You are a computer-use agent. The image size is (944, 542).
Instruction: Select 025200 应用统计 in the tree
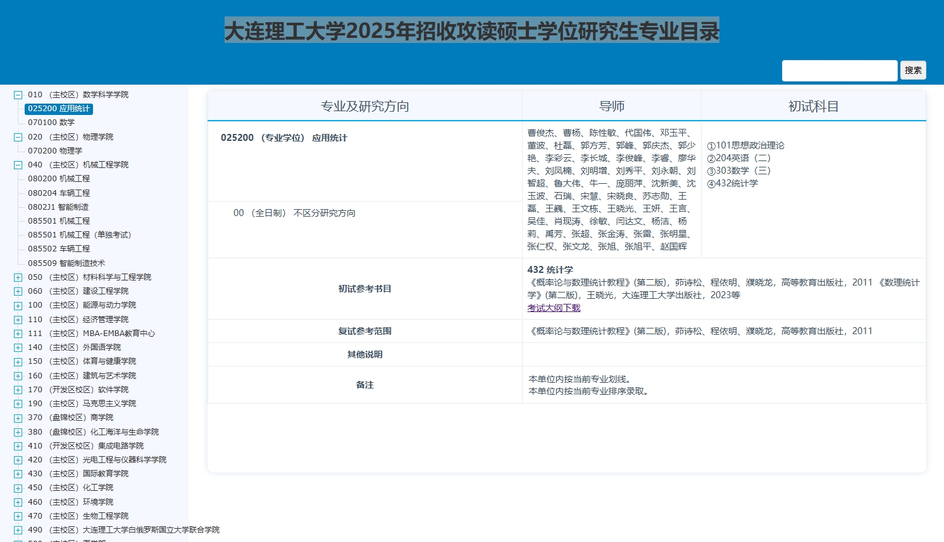tap(59, 109)
